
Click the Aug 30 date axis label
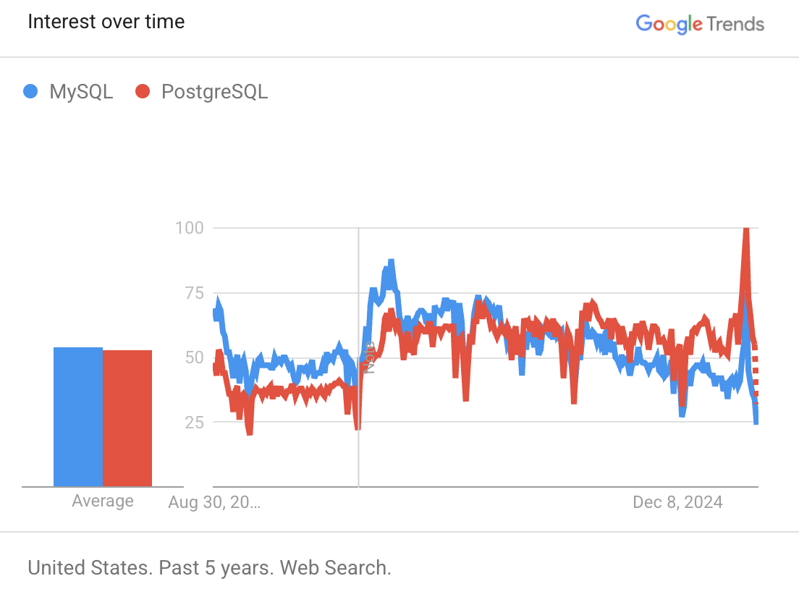pos(214,502)
